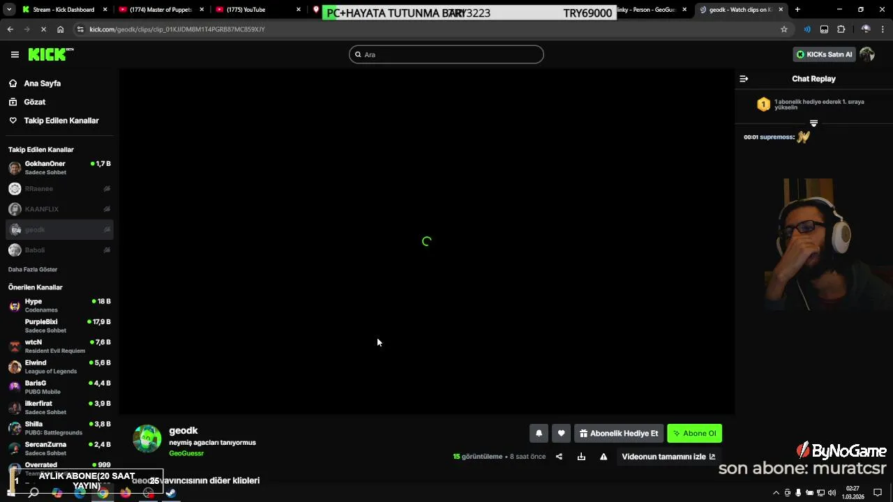Click the 15 görüntüleme view count
Image resolution: width=893 pixels, height=502 pixels.
pos(478,457)
